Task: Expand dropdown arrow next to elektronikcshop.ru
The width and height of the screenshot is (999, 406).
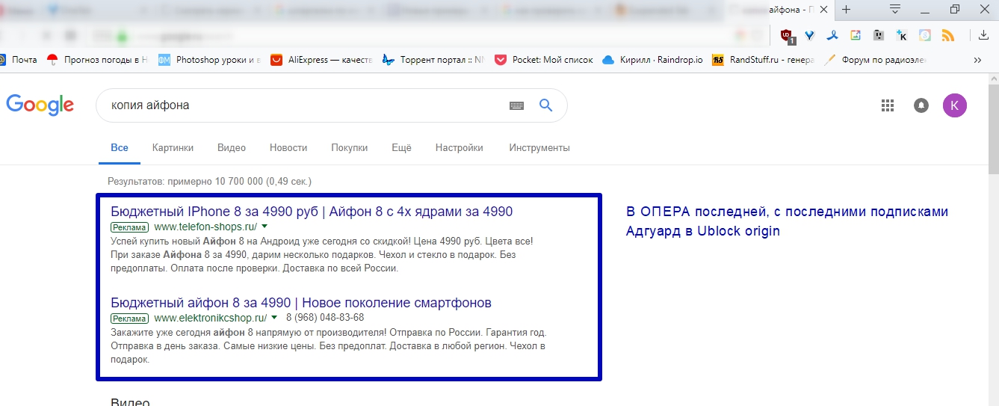Action: 273,318
